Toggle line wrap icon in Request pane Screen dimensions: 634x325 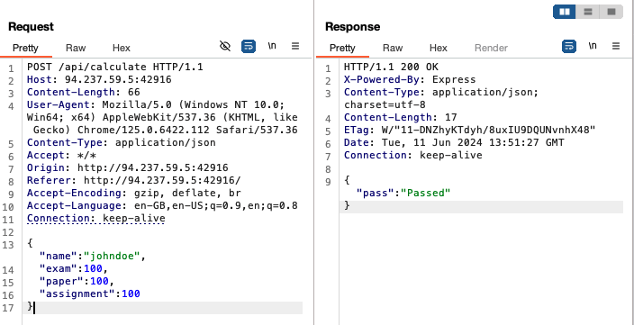(x=249, y=47)
